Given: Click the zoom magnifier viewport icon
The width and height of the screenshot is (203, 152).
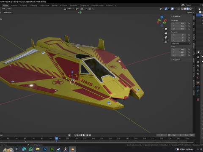Looking at the screenshot, I should point(166,29).
